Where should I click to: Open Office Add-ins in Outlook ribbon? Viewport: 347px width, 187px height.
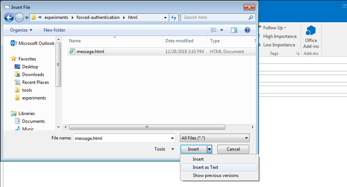pyautogui.click(x=311, y=37)
